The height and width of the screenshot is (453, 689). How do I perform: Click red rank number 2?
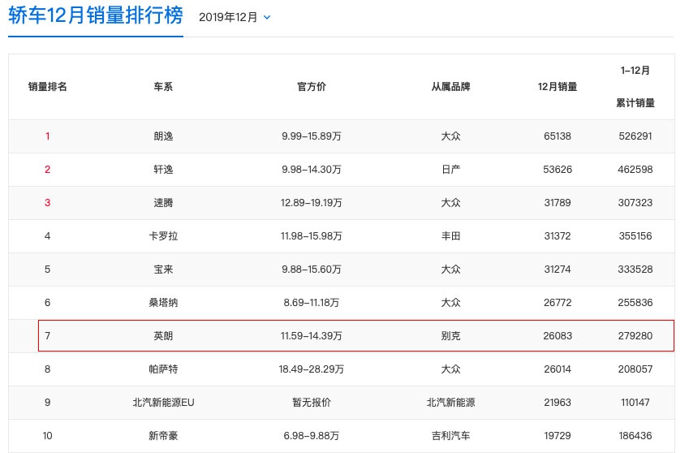point(47,170)
